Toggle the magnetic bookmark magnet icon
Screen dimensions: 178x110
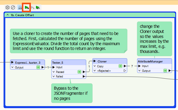point(20,7)
